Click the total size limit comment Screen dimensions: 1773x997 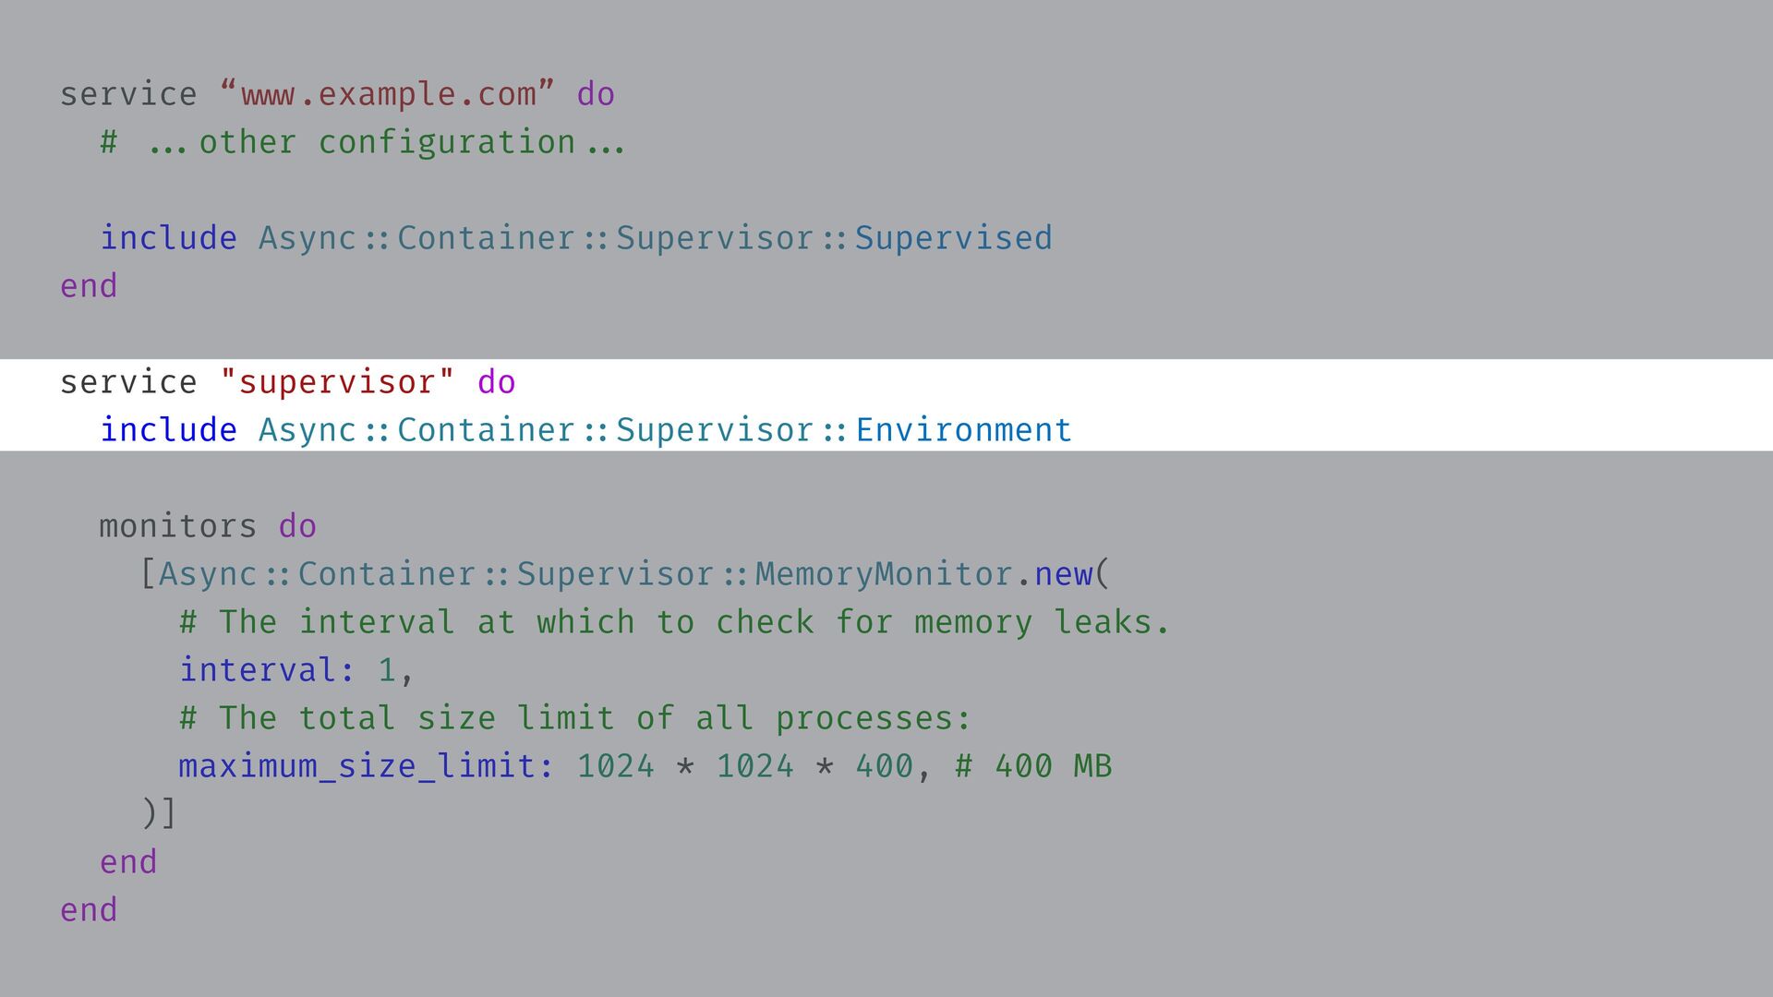point(574,718)
